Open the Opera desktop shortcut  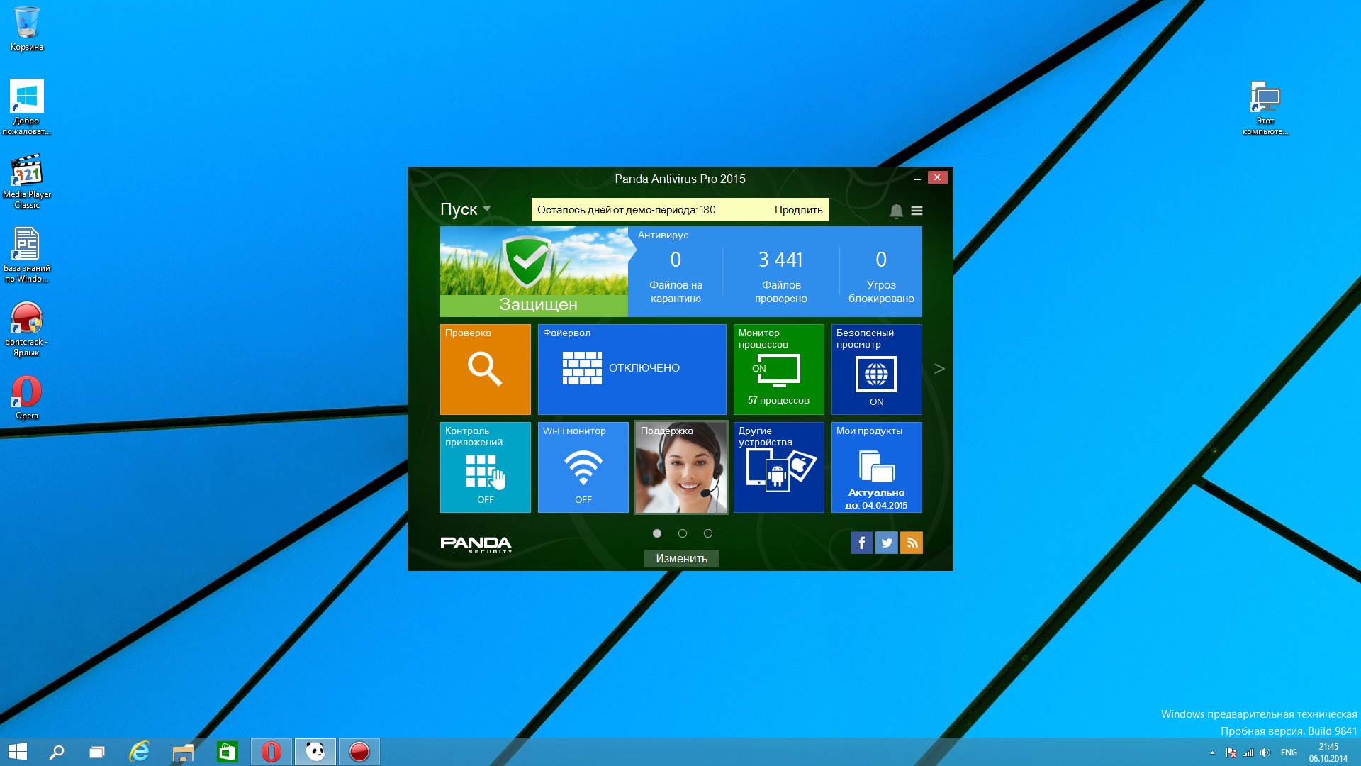tap(27, 397)
